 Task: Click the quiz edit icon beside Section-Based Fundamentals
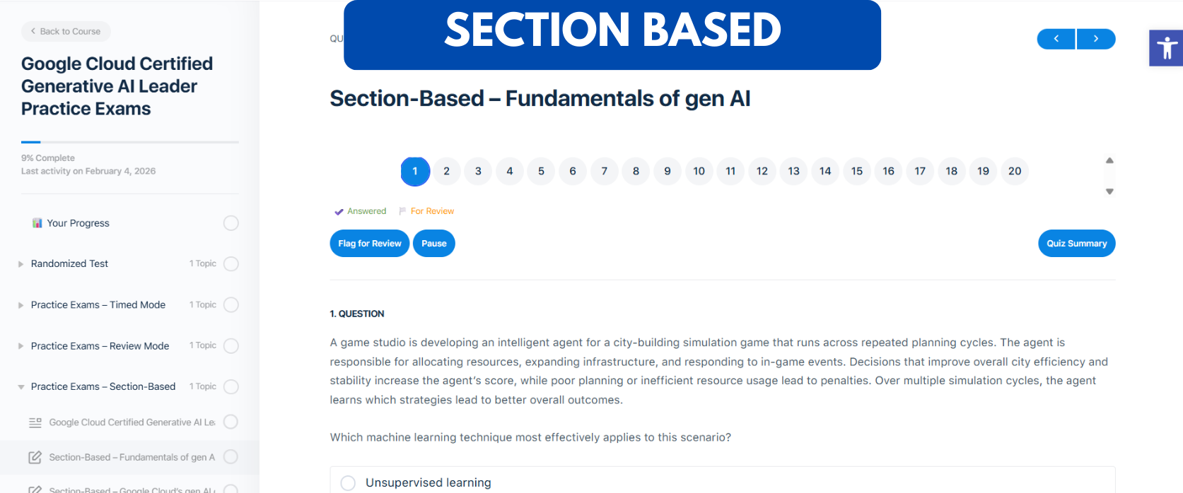pyautogui.click(x=35, y=457)
